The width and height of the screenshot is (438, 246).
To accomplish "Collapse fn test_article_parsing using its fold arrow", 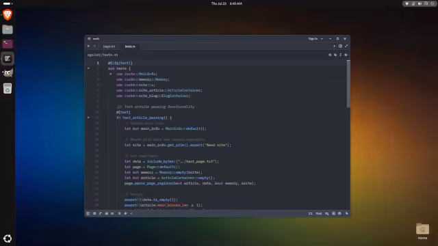I will pyautogui.click(x=88, y=118).
